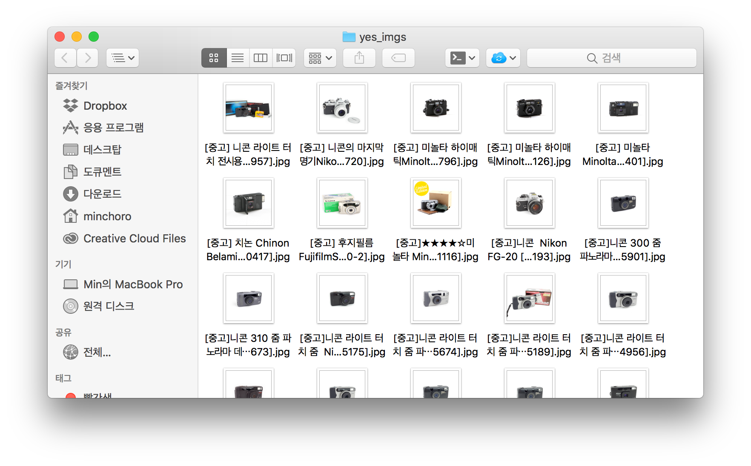The width and height of the screenshot is (751, 466).
Task: Go back with the left arrow button
Action: pos(65,58)
